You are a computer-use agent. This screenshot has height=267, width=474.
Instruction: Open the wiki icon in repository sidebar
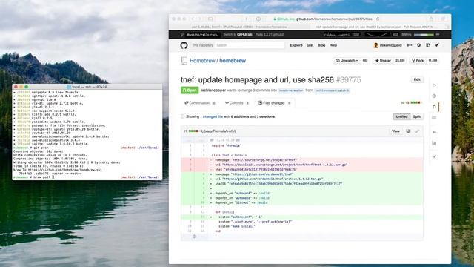coord(434,117)
